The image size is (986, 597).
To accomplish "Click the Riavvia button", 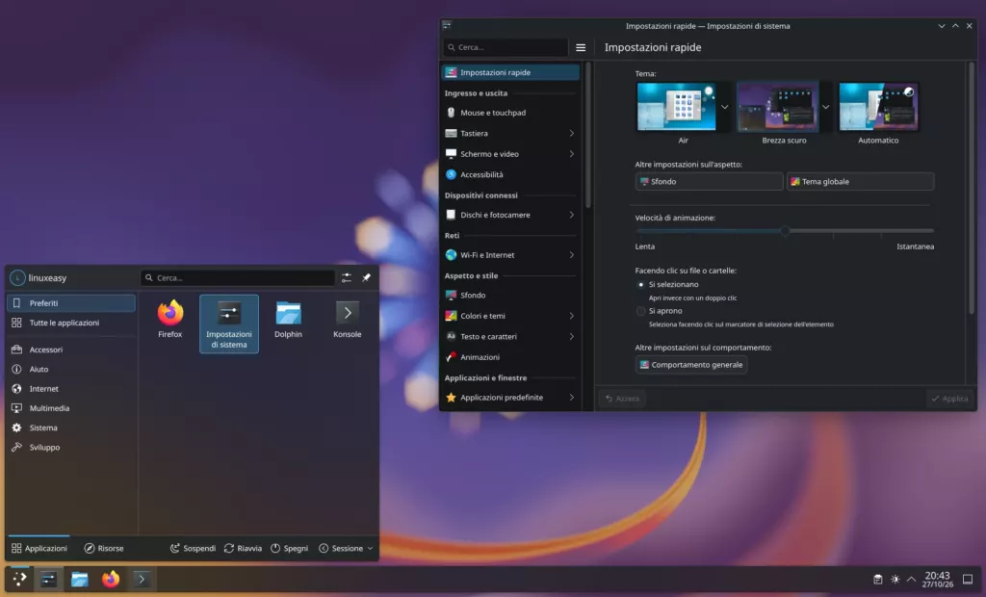I will pos(243,548).
